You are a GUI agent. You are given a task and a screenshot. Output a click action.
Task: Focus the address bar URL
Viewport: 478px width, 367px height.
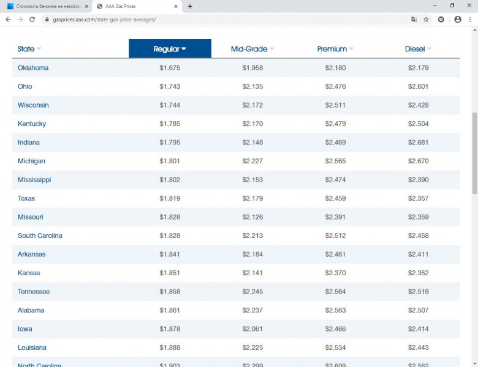pyautogui.click(x=104, y=20)
